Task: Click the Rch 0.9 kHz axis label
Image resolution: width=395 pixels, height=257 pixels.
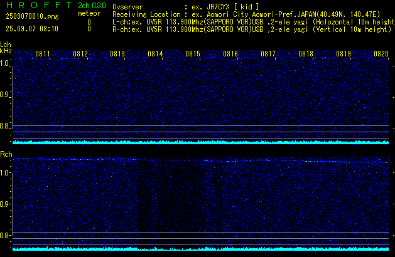Action: click(5, 204)
